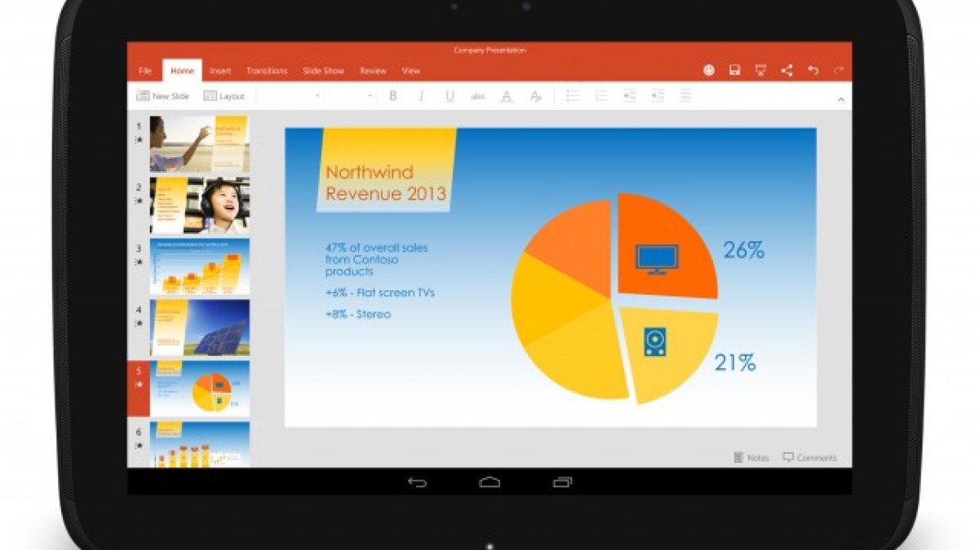979x550 pixels.
Task: Tap the smiley feedback icon
Action: [x=709, y=71]
